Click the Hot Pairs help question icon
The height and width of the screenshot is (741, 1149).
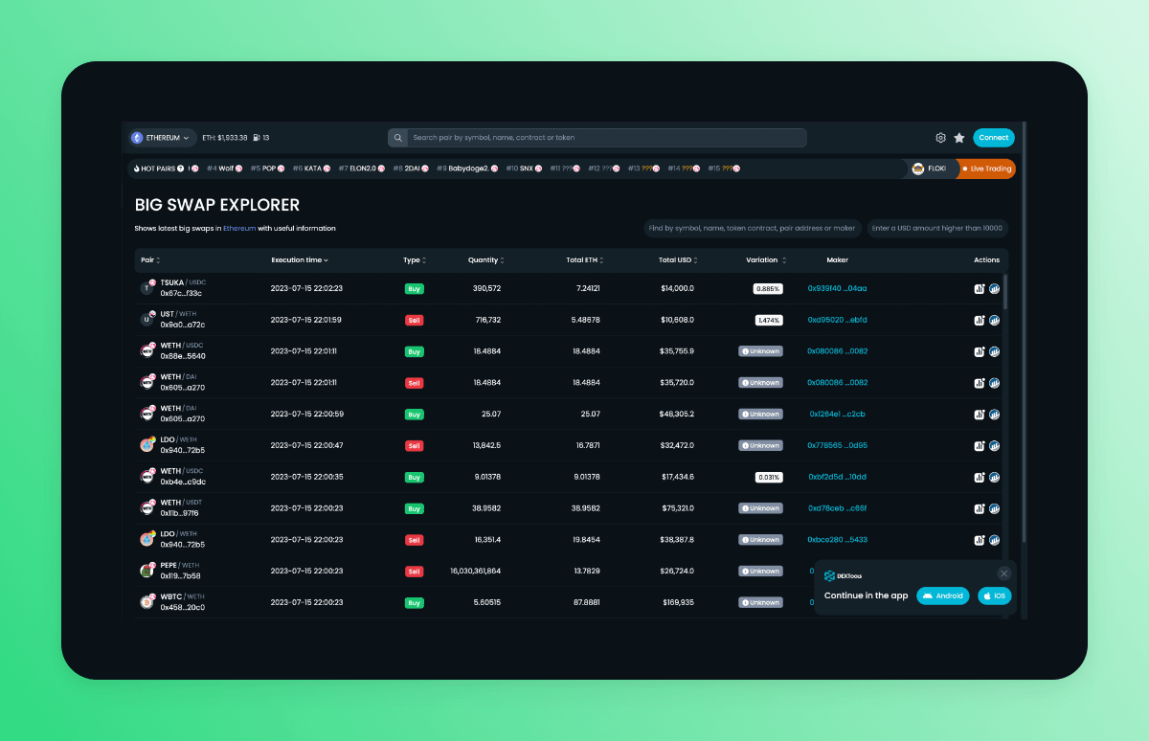coord(180,168)
